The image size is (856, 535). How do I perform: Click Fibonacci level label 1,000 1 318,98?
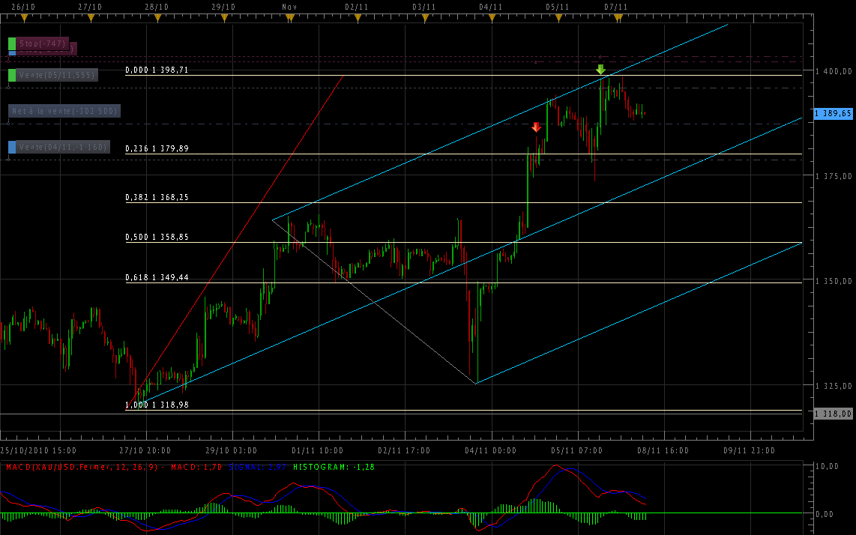(x=157, y=405)
